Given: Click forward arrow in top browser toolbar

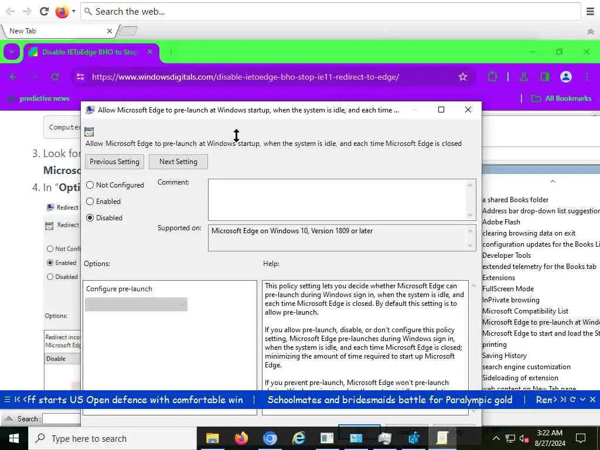Looking at the screenshot, I should click(27, 12).
